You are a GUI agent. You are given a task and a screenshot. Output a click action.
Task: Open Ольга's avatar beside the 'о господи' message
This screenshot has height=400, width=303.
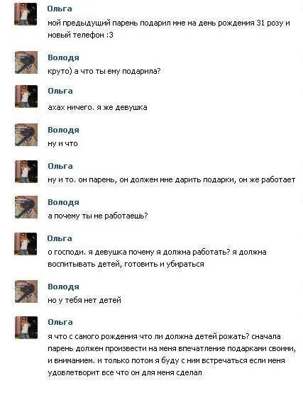click(26, 244)
